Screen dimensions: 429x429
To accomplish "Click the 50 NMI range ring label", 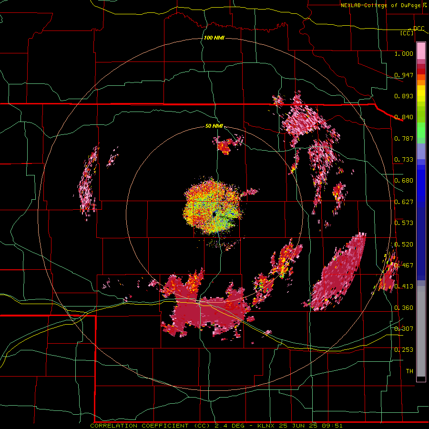I will [214, 126].
